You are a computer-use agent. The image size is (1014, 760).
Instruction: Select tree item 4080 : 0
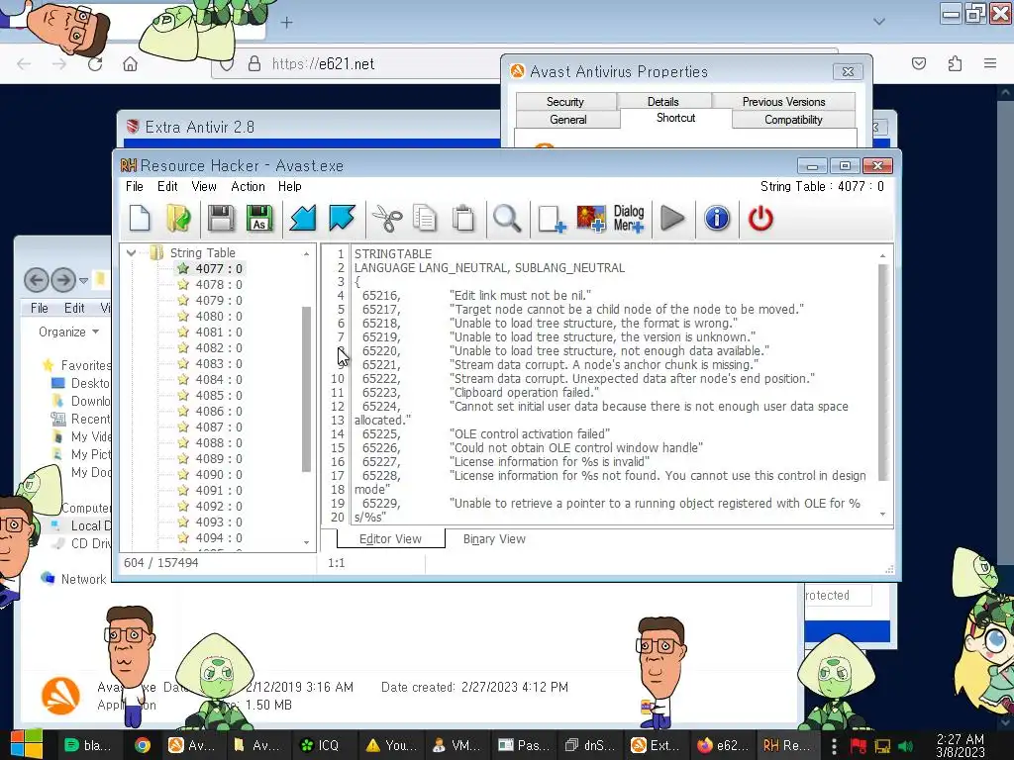(x=219, y=316)
